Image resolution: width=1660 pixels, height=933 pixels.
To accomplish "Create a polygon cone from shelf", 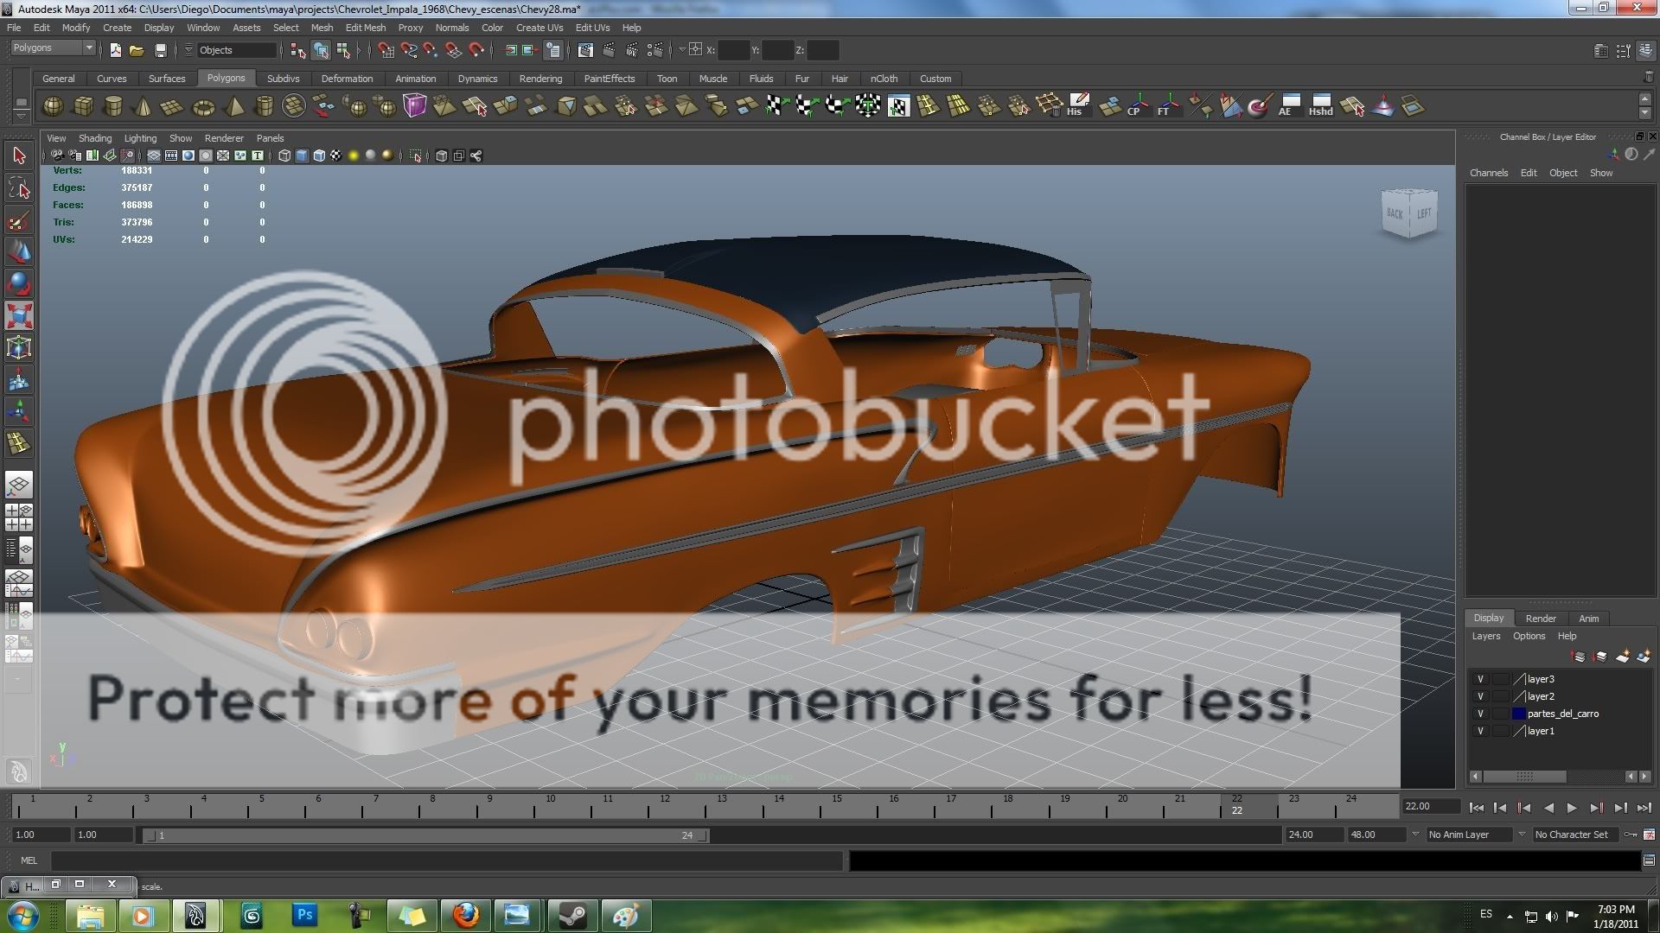I will pos(143,106).
